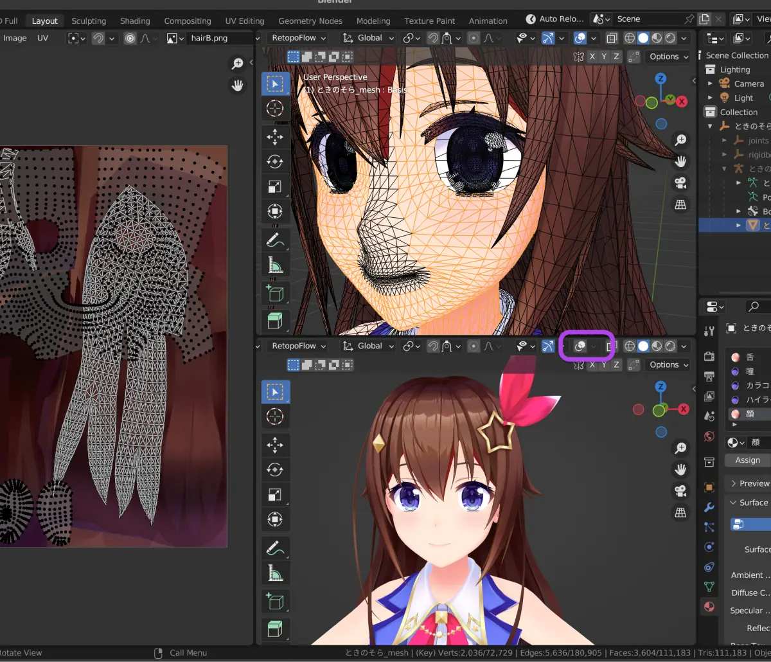Switch bottom viewport to material preview shading
This screenshot has height=662, width=771.
[x=657, y=346]
